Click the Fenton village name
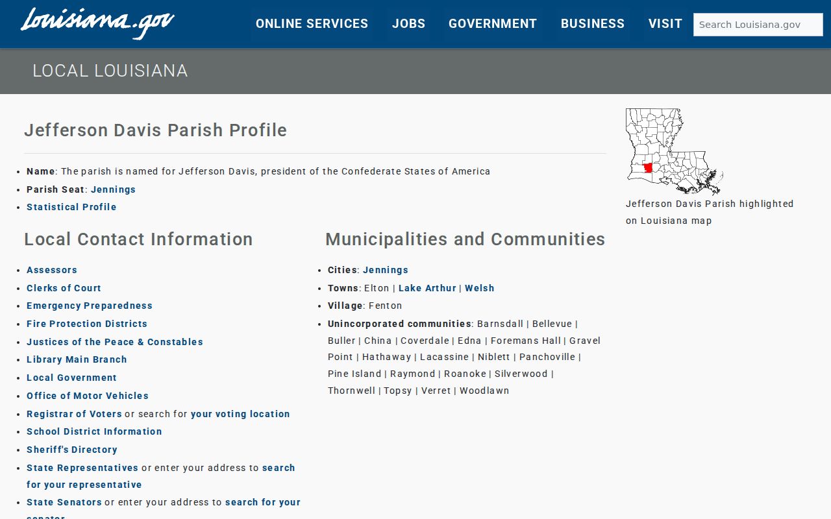The width and height of the screenshot is (831, 519). click(386, 306)
